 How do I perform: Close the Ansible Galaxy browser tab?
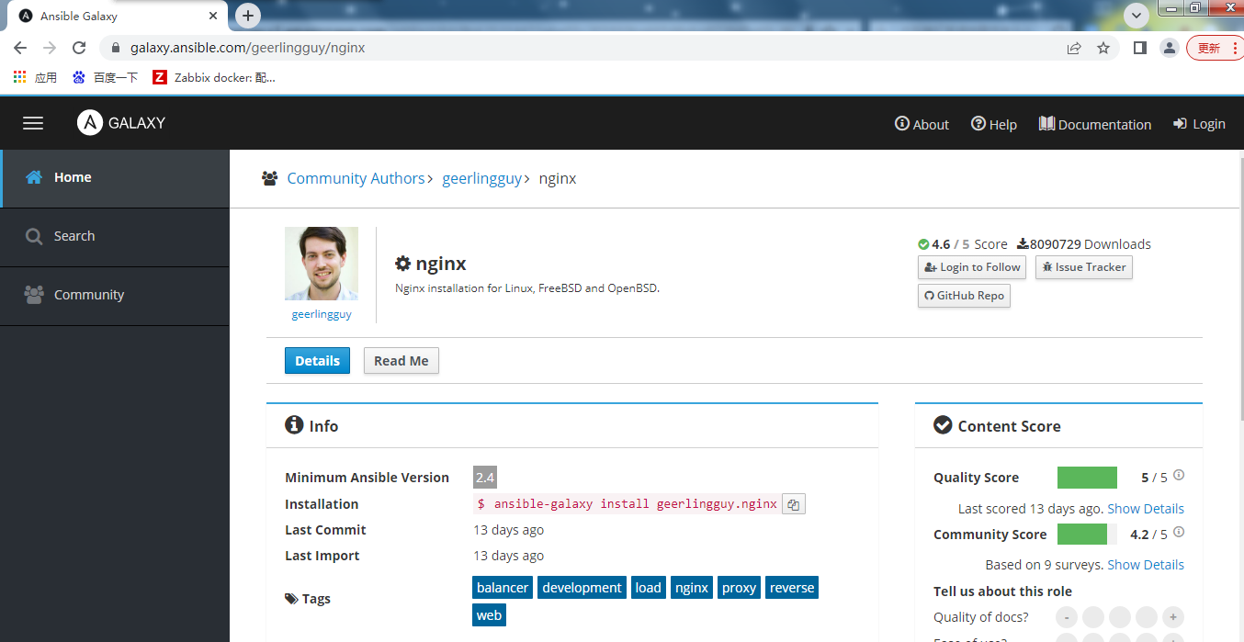[x=213, y=16]
